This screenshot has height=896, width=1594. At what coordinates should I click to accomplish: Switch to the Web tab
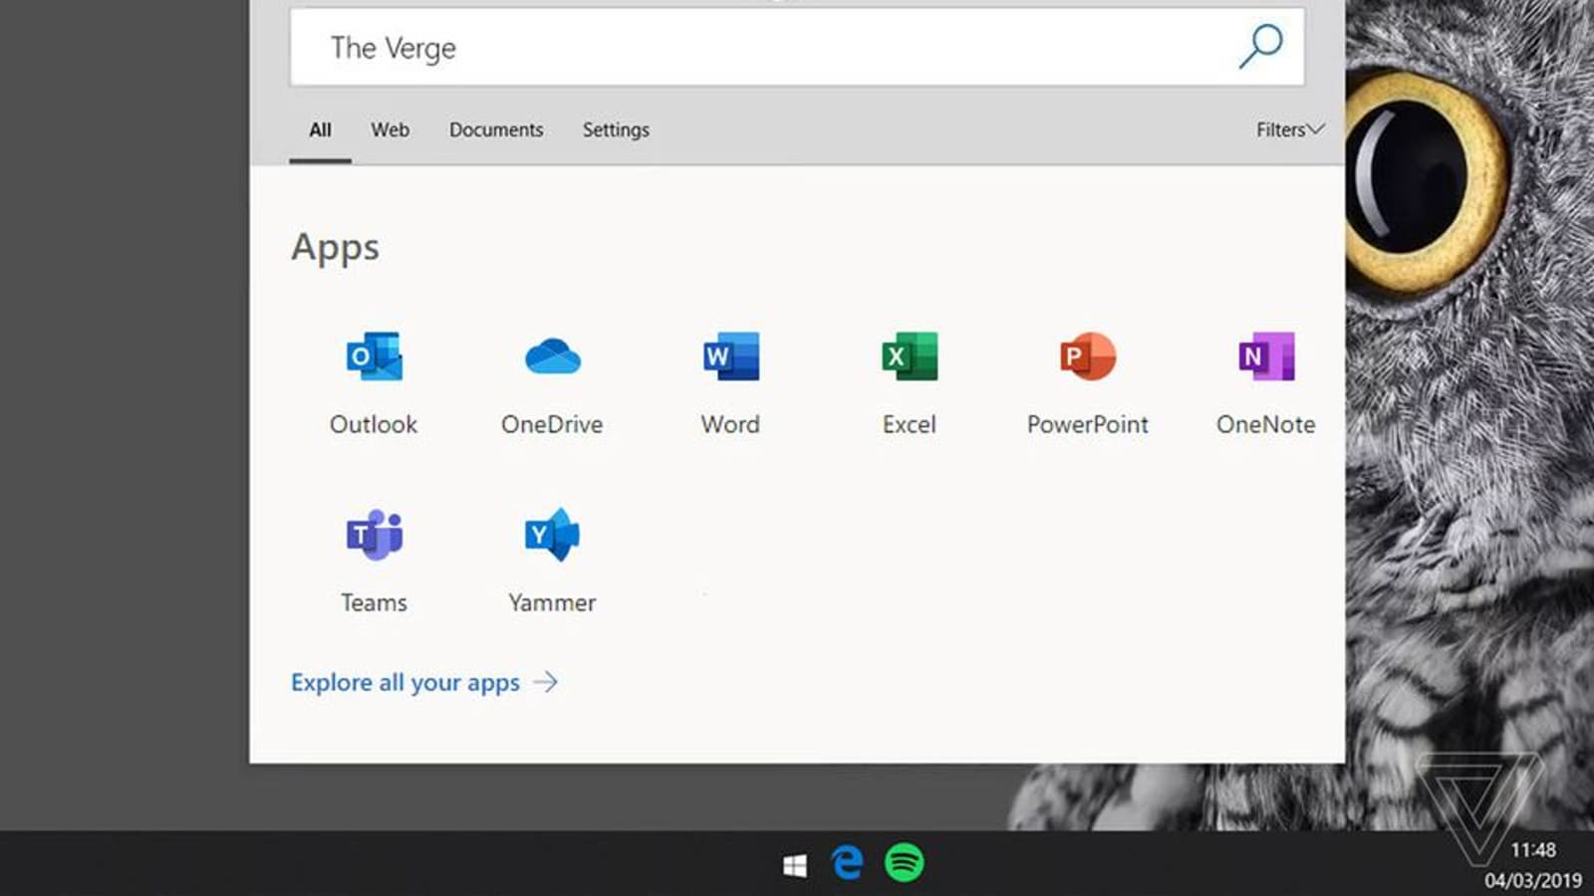point(391,130)
